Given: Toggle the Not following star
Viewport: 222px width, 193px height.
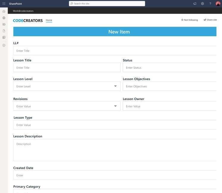Looking at the screenshot, I should click(x=189, y=20).
